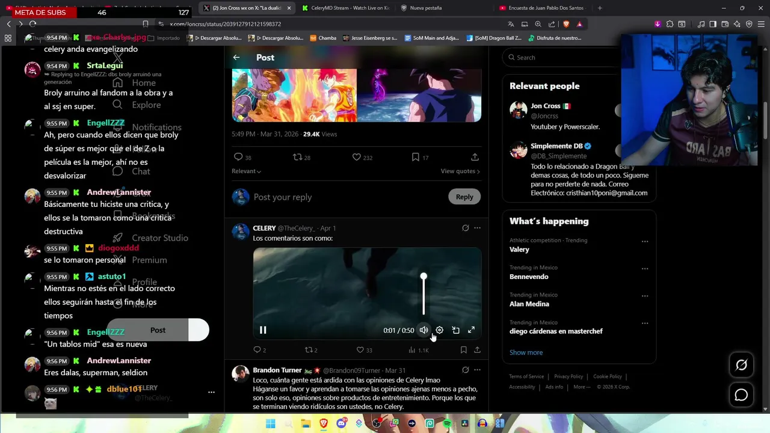770x433 pixels.
Task: Open Chamba bookmark
Action: click(323, 38)
